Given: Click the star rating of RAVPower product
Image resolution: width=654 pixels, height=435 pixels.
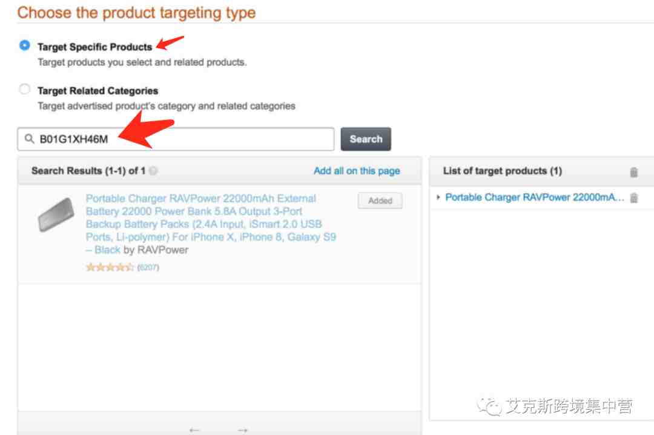Looking at the screenshot, I should click(110, 267).
